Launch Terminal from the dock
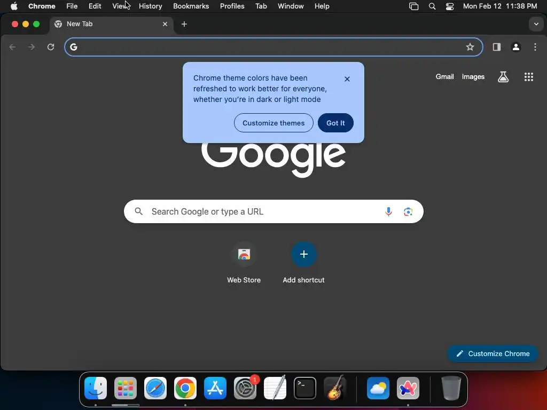This screenshot has height=410, width=547. click(x=305, y=388)
